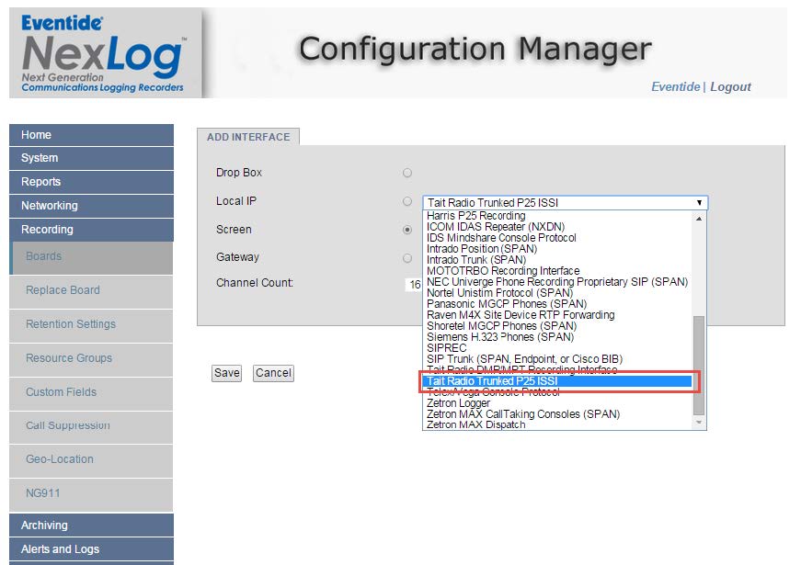Select the Screen radio button
Screen dimensions: 801x565
[x=407, y=230]
